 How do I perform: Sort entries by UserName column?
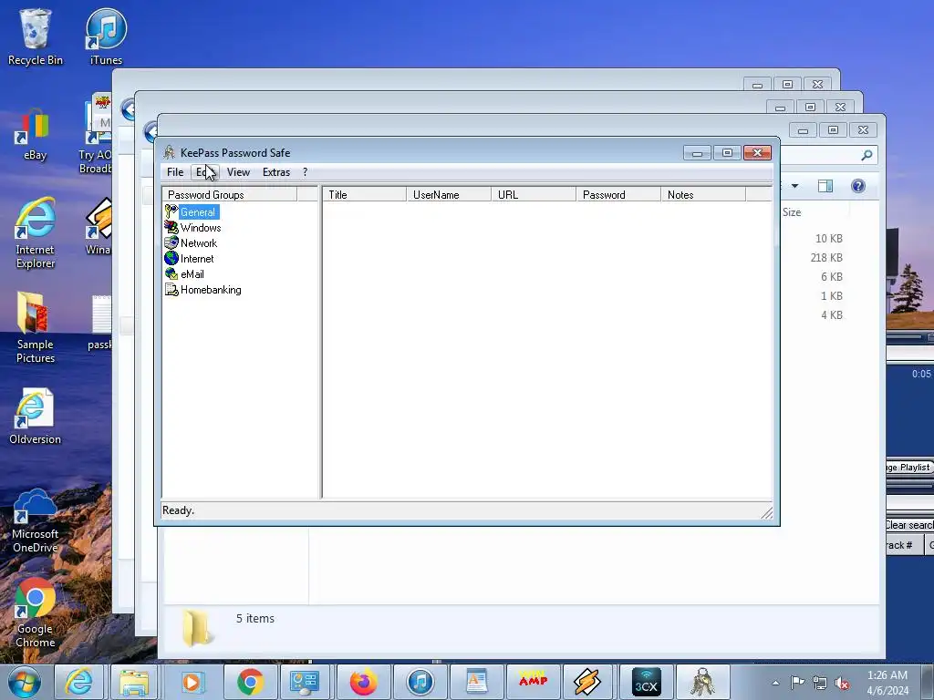tap(449, 195)
